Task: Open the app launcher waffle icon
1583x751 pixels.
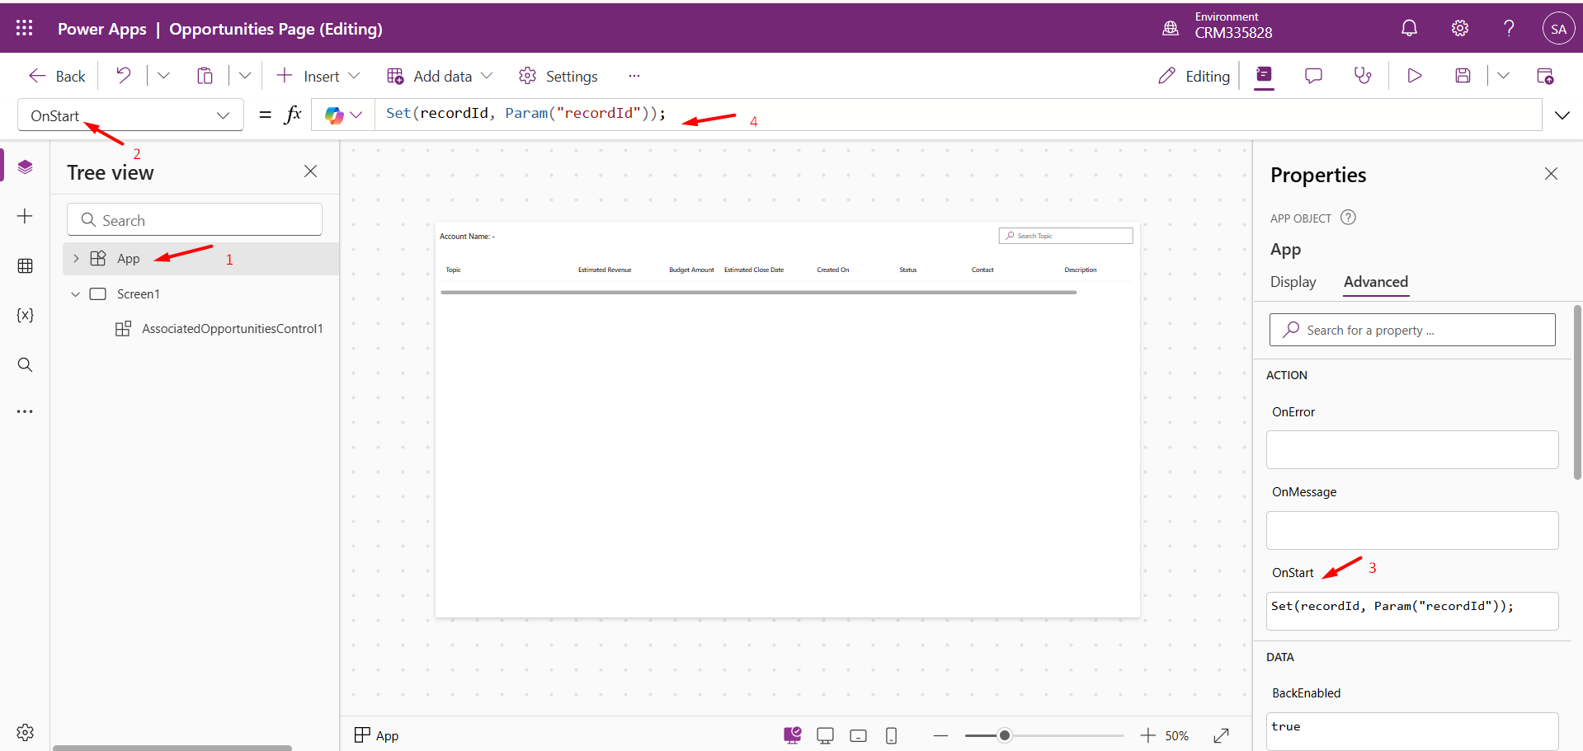Action: click(25, 28)
